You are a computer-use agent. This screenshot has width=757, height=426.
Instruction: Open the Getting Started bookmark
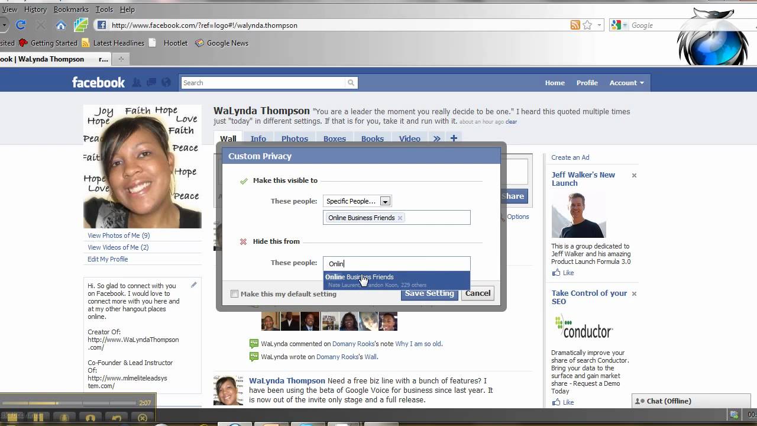48,43
